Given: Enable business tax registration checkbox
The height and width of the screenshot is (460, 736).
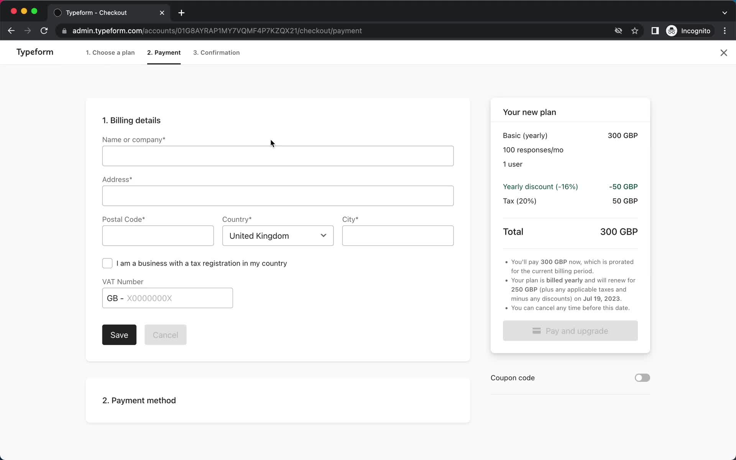Looking at the screenshot, I should tap(107, 263).
